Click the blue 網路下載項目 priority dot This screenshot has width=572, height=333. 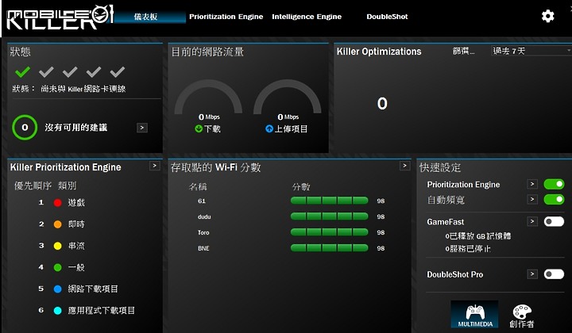(58, 289)
